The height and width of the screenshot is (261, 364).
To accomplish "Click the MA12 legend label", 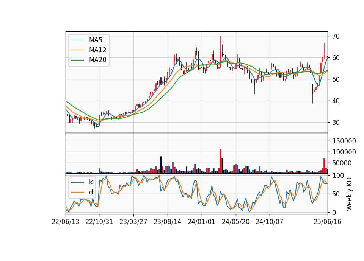I will click(97, 50).
